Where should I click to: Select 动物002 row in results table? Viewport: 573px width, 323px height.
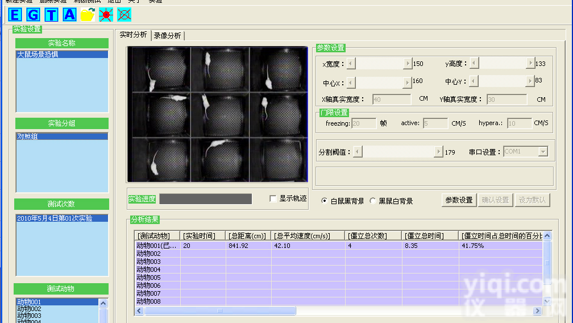coord(149,254)
